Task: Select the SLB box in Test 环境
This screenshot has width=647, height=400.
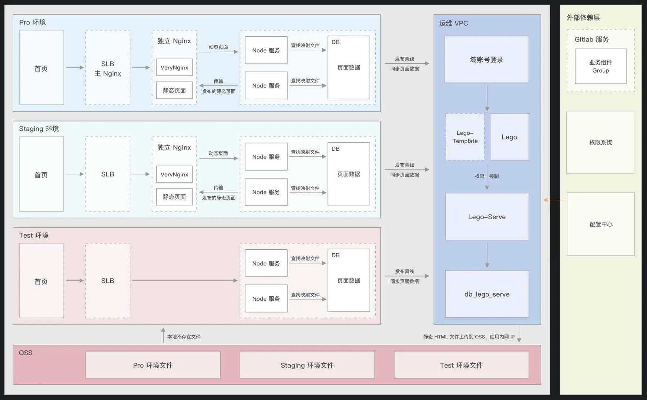Action: (x=108, y=280)
